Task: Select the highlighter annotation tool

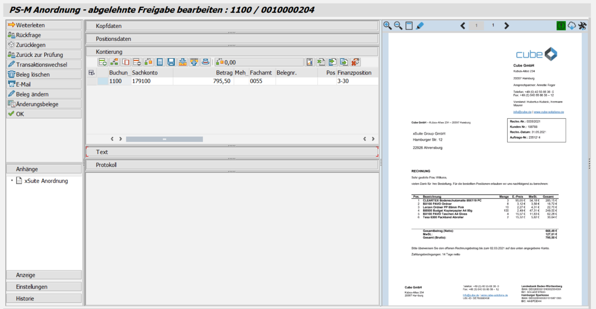Action: [x=420, y=25]
